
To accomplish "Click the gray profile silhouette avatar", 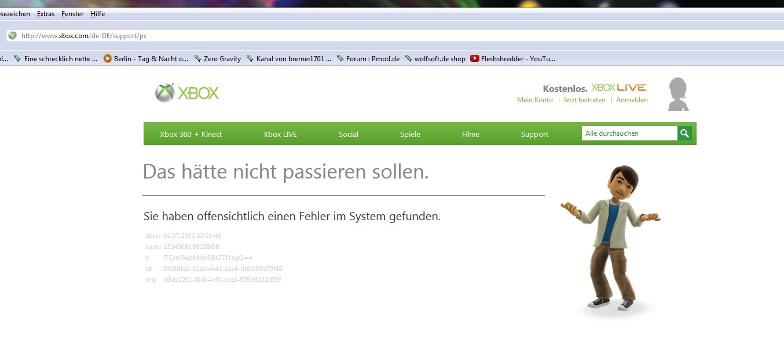I will pos(679,94).
